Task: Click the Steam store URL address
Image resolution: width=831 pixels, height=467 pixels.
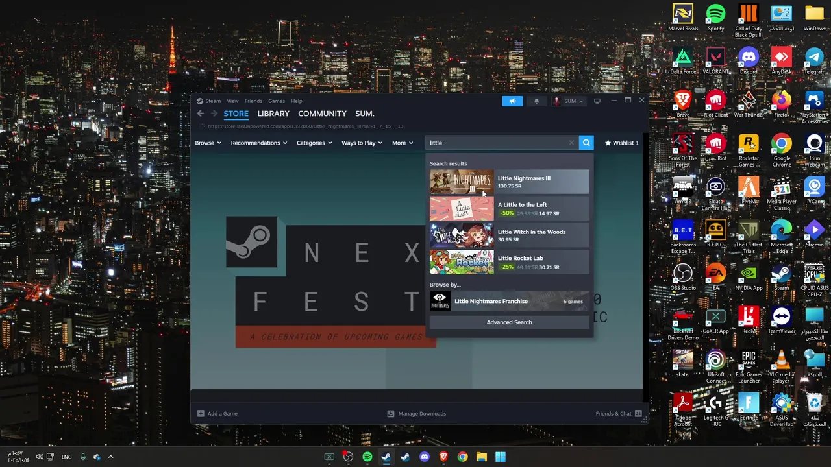Action: point(305,126)
